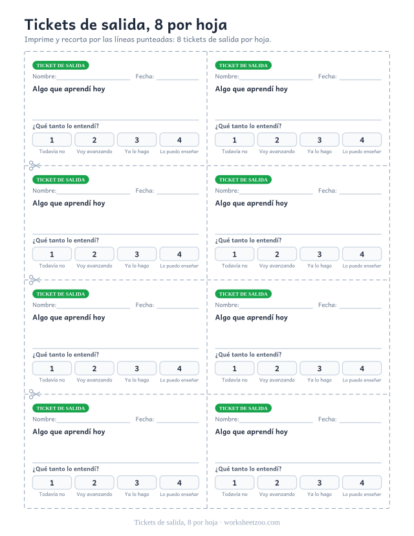Select rating 4 'Lo puedo enseñar' in the top-right ticket
414x536 pixels.
click(362, 140)
